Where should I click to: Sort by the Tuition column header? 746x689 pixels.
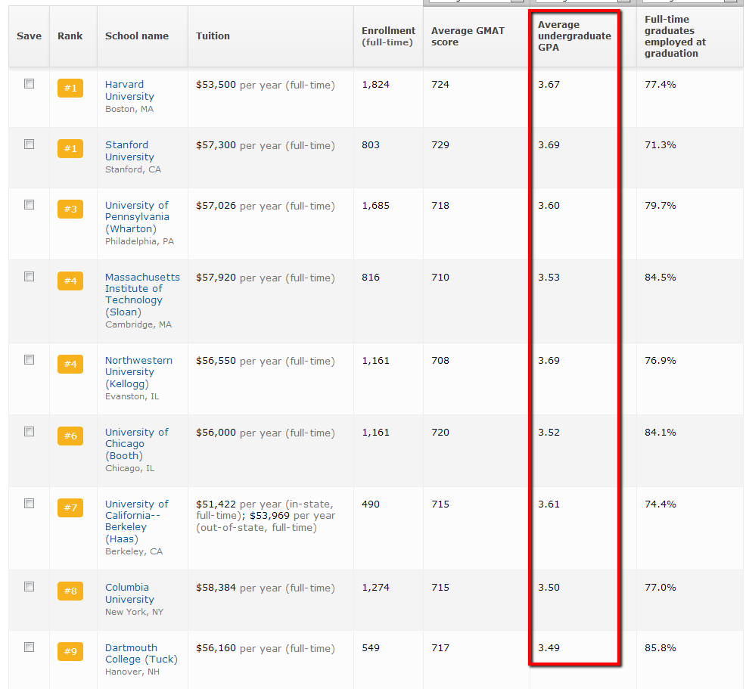point(213,36)
